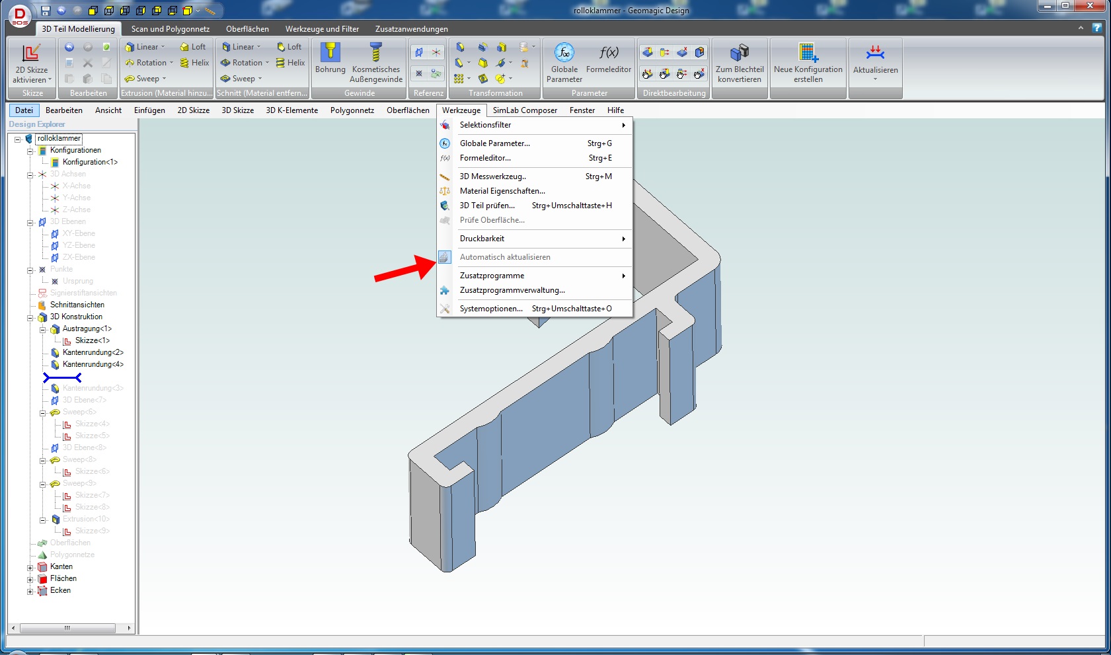Viewport: 1111px width, 655px height.
Task: Click the rolloklammer root tree node
Action: (59, 138)
